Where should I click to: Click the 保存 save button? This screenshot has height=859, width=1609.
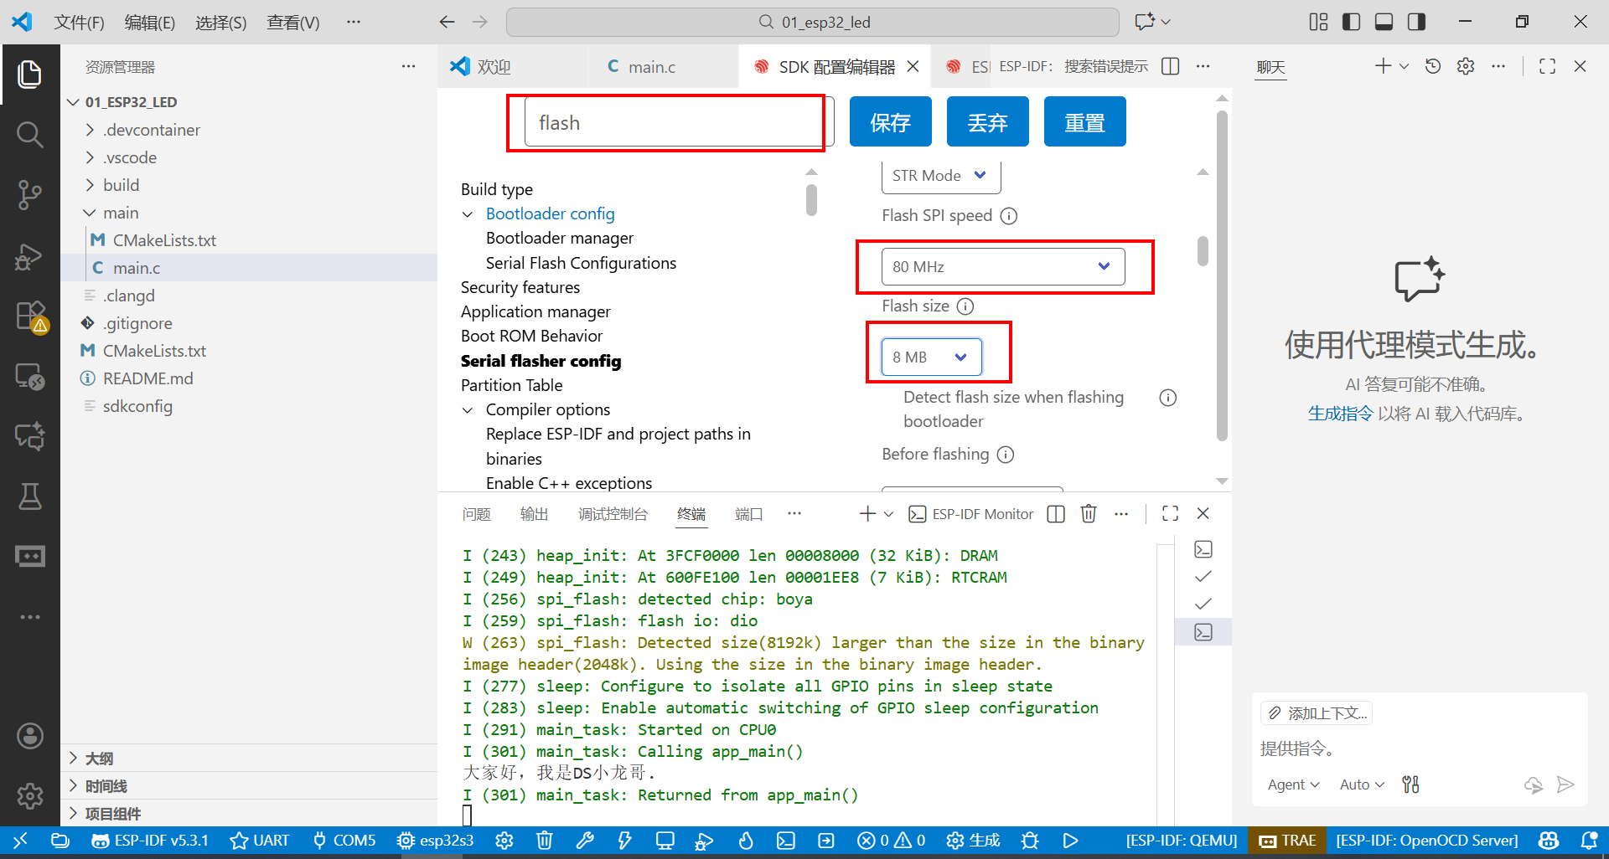click(890, 122)
